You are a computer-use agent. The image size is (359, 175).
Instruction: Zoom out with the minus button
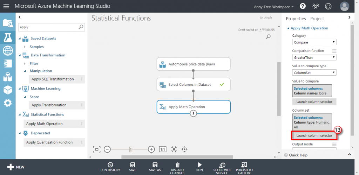tap(107, 149)
